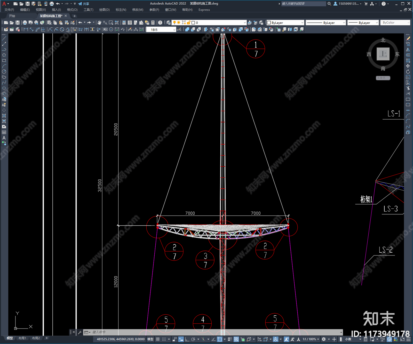This screenshot has width=413, height=344.
Task: Click the Pan hand tool icon
Action: (99, 23)
